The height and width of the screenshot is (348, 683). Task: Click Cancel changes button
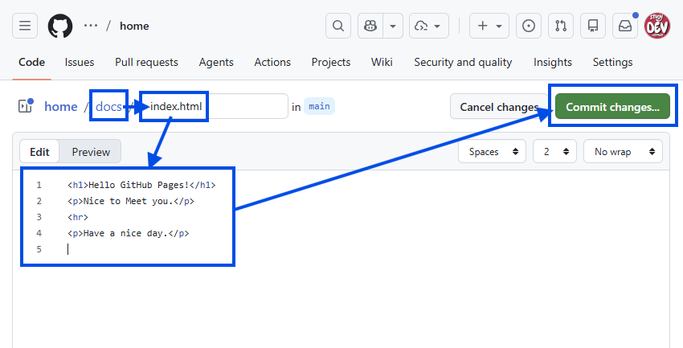499,107
